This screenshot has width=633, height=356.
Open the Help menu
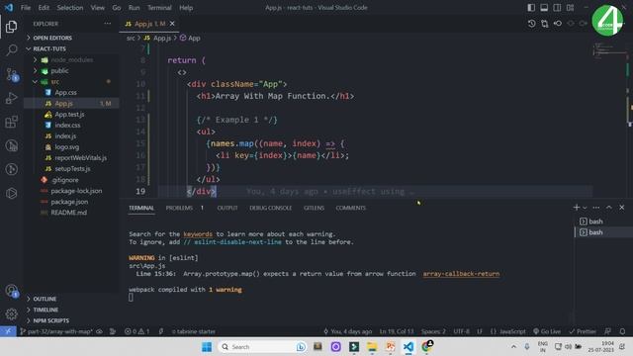186,8
